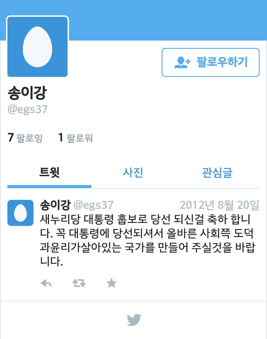Open the tweet date 2012년 8월 20일
Viewport: 267px width, 339px height.
[x=220, y=205]
